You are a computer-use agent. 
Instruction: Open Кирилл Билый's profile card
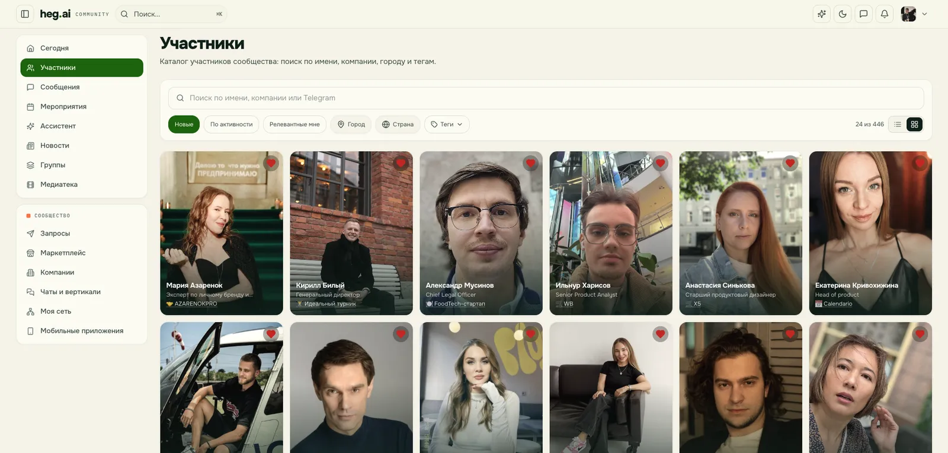(351, 233)
